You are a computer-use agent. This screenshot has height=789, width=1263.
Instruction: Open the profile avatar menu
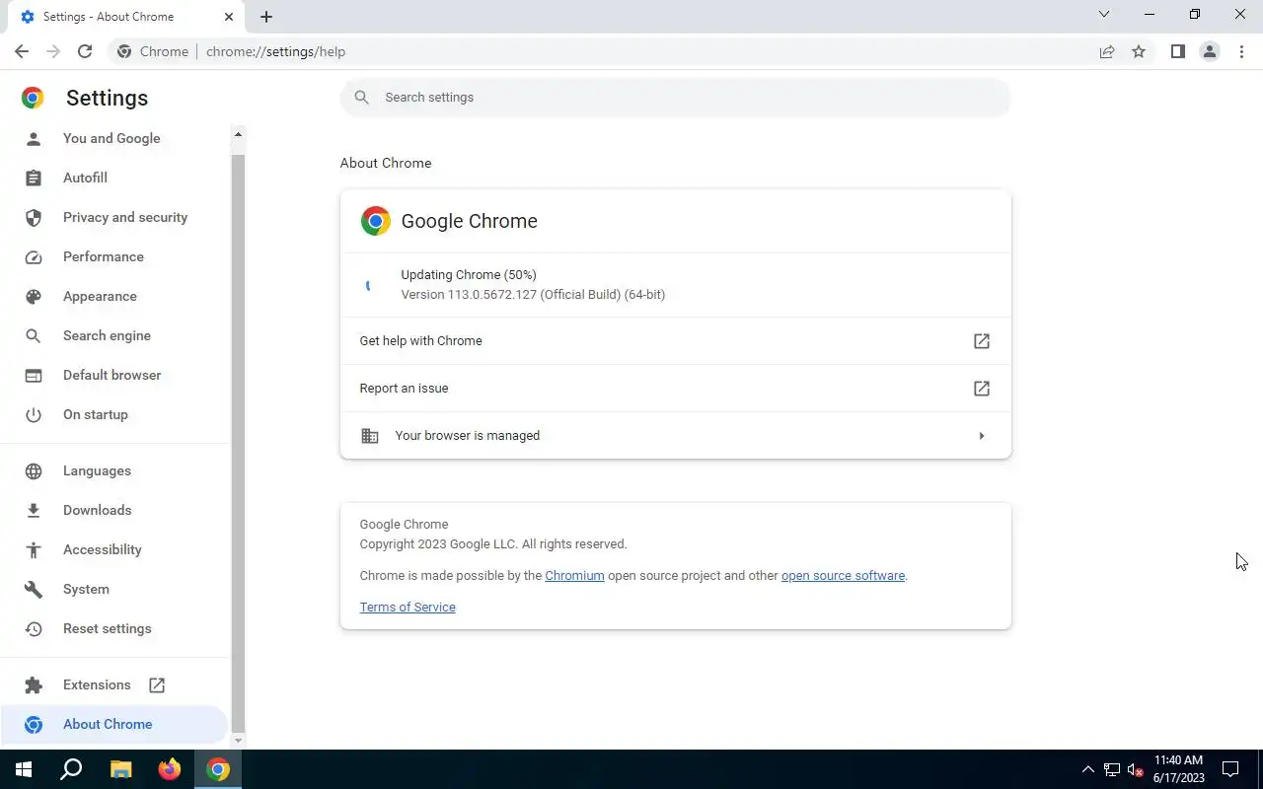coord(1210,51)
